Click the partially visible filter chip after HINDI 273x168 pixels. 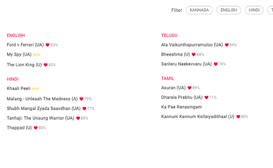270,10
